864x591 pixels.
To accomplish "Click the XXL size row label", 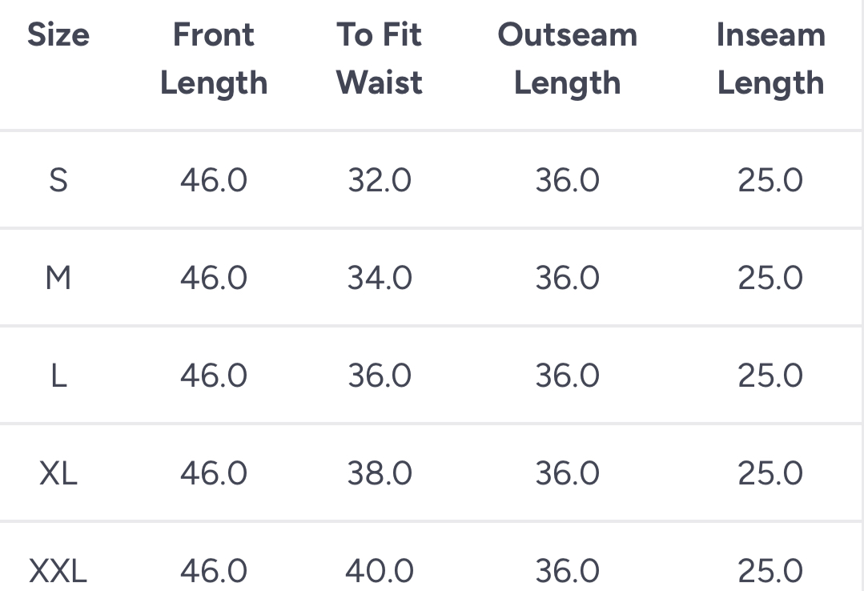I will pos(58,572).
